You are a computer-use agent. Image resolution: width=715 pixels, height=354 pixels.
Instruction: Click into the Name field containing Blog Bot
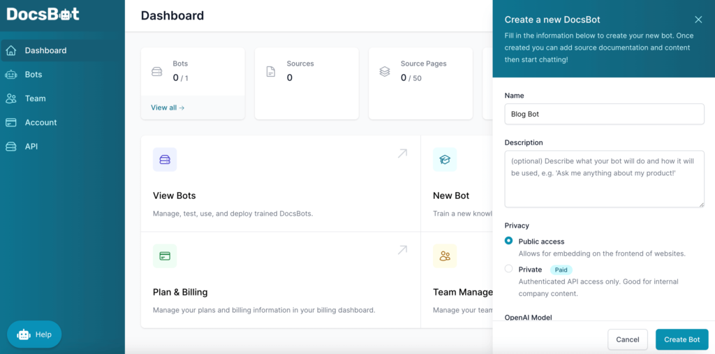[x=604, y=114]
